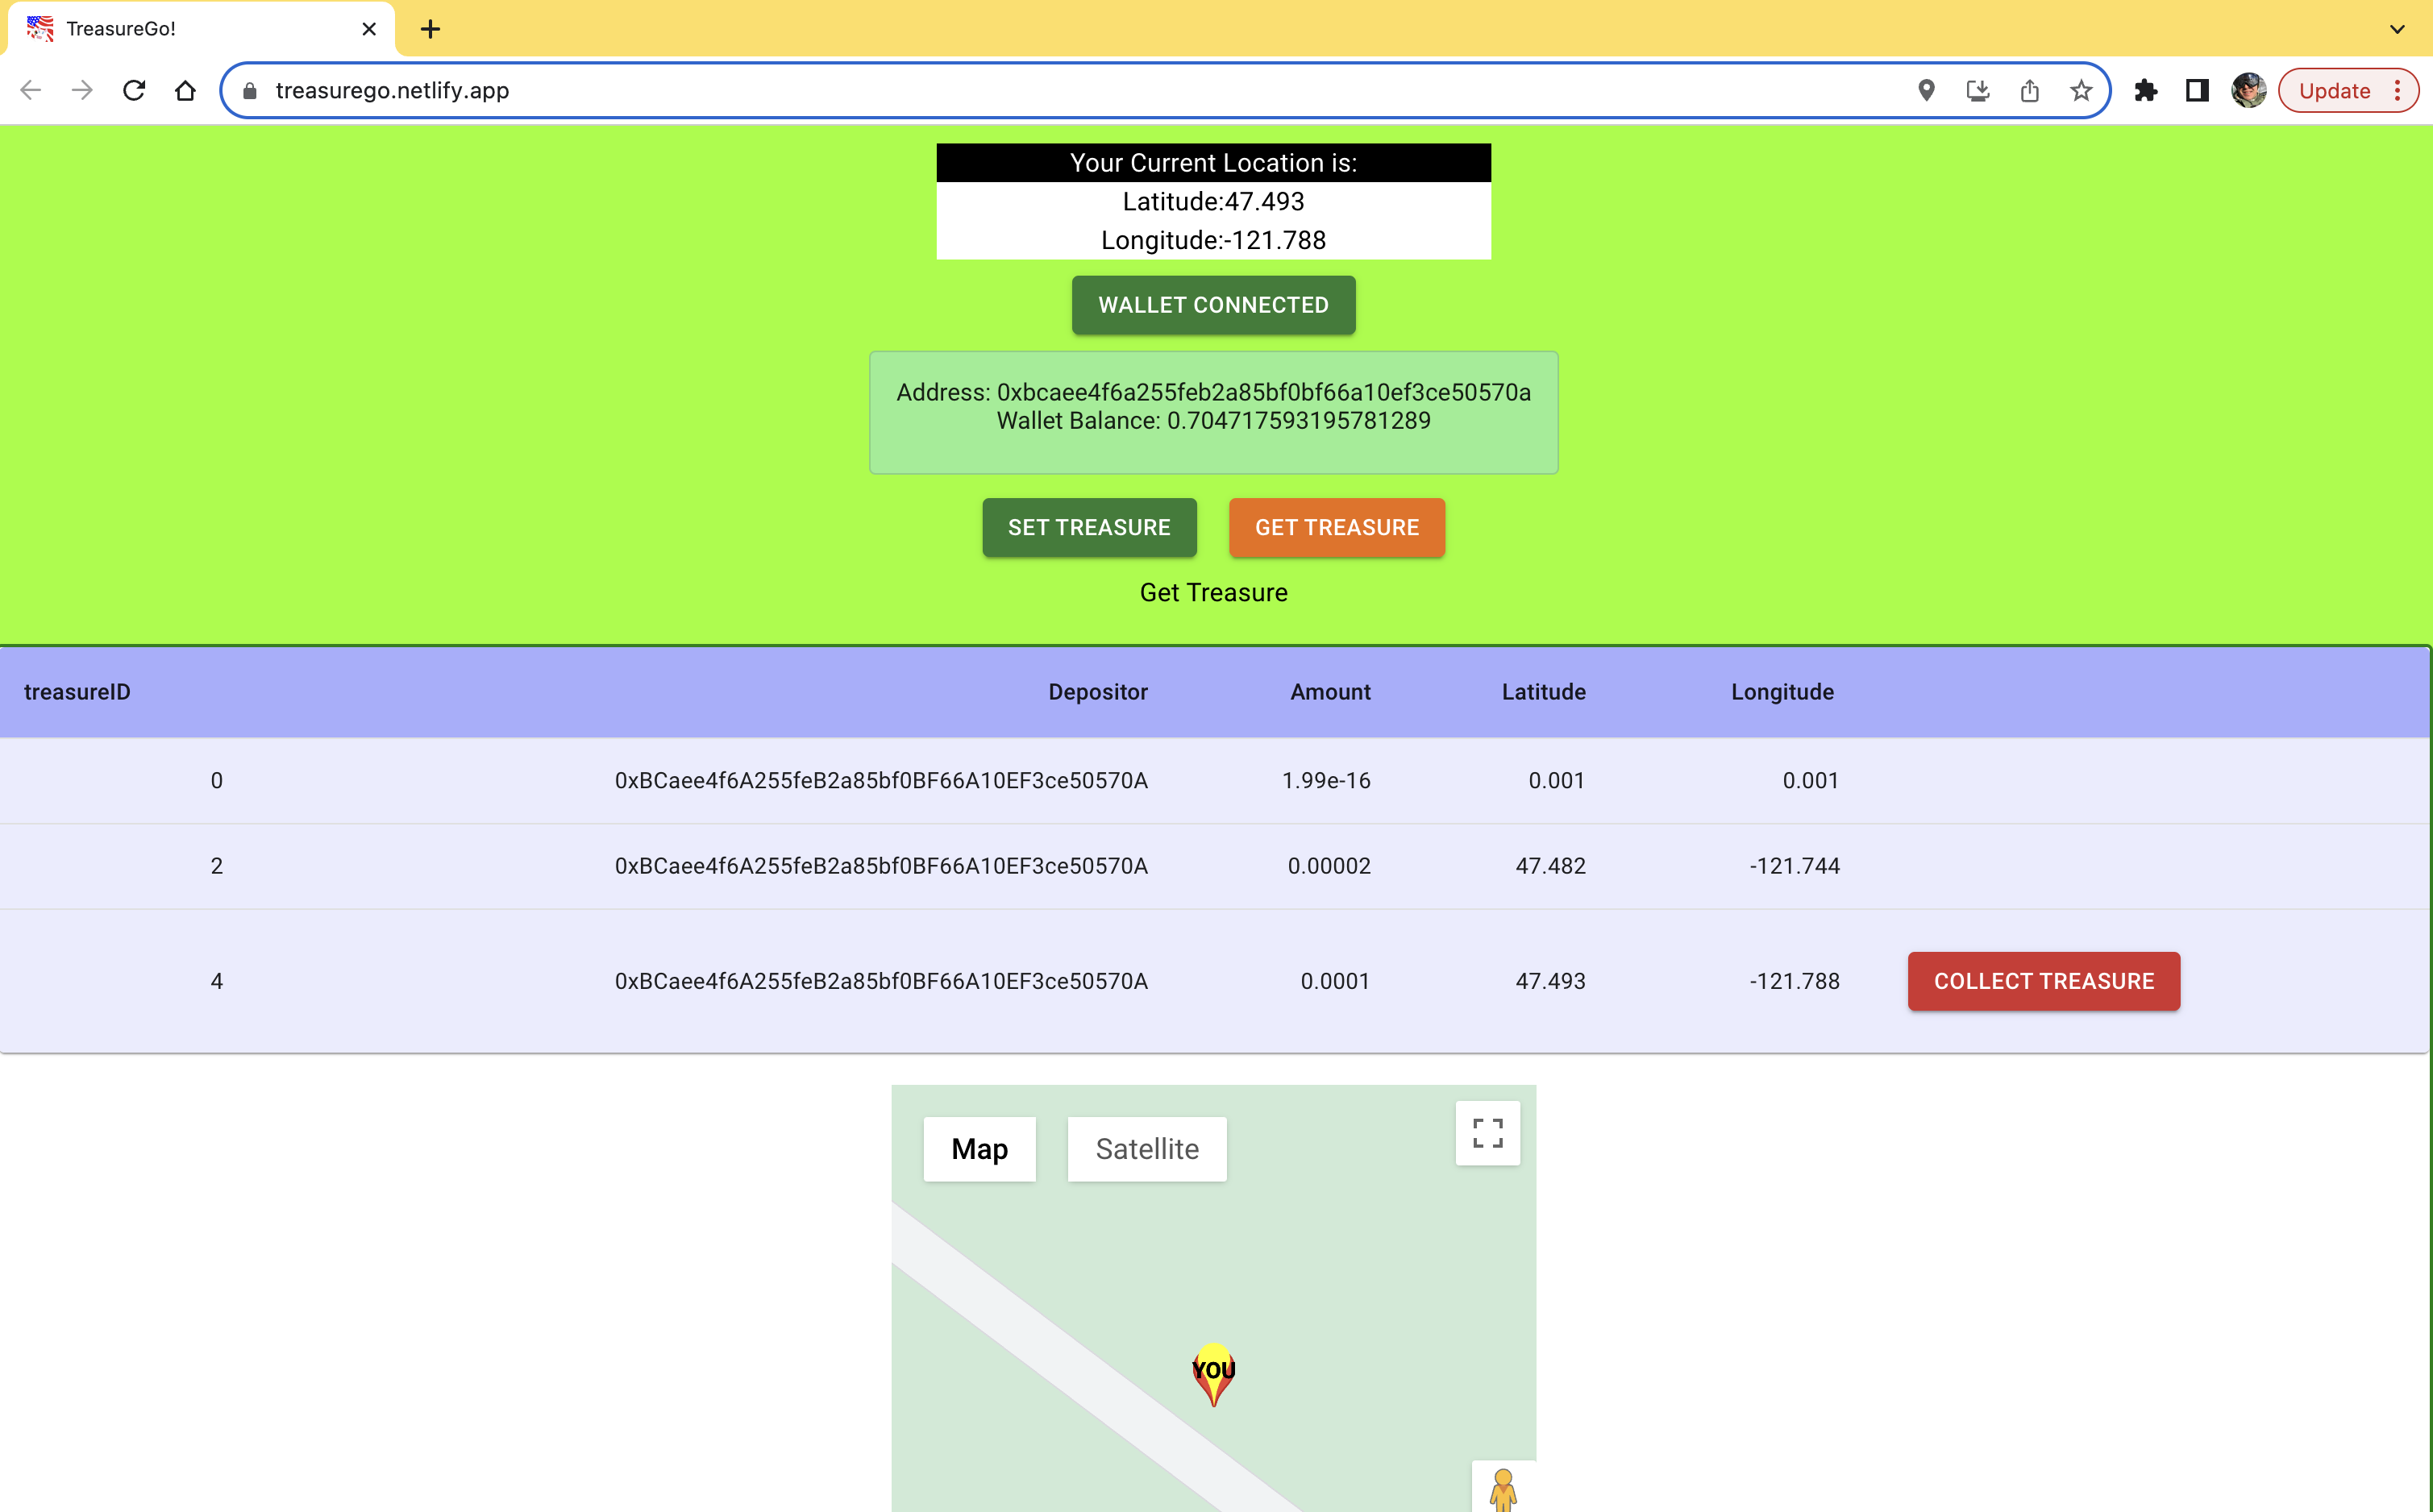Open the profile avatar menu
Viewport: 2433px width, 1512px height.
(2248, 91)
